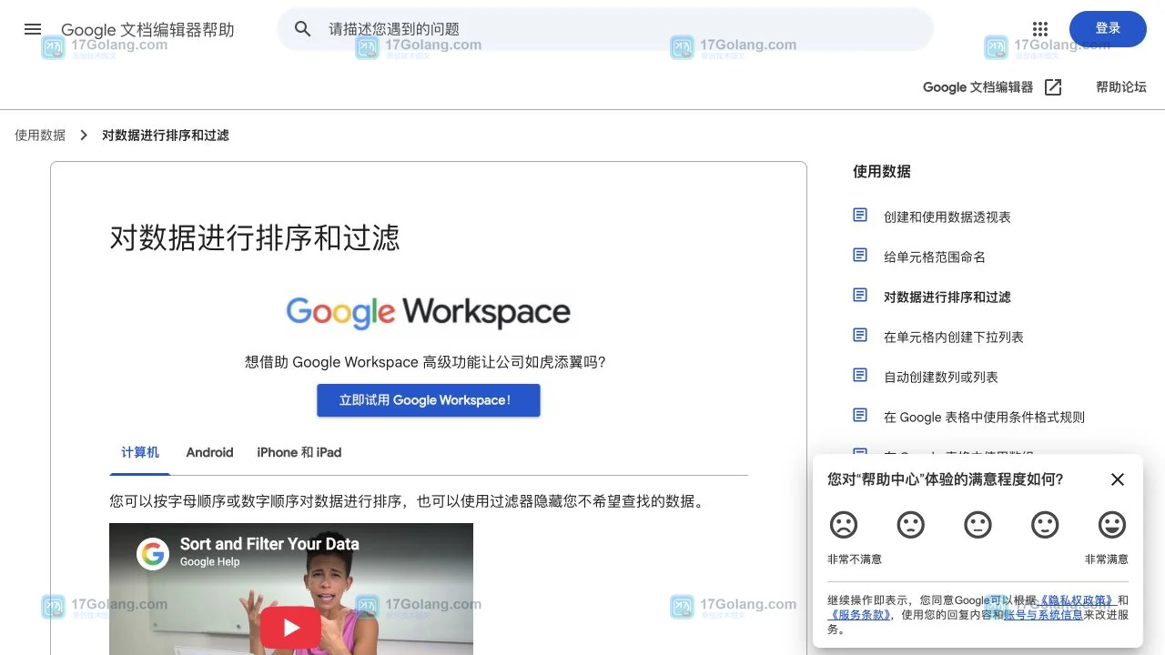Screen dimensions: 1165x655
Task: Click document icon next to 给单元格范围命名
Action: (x=860, y=256)
